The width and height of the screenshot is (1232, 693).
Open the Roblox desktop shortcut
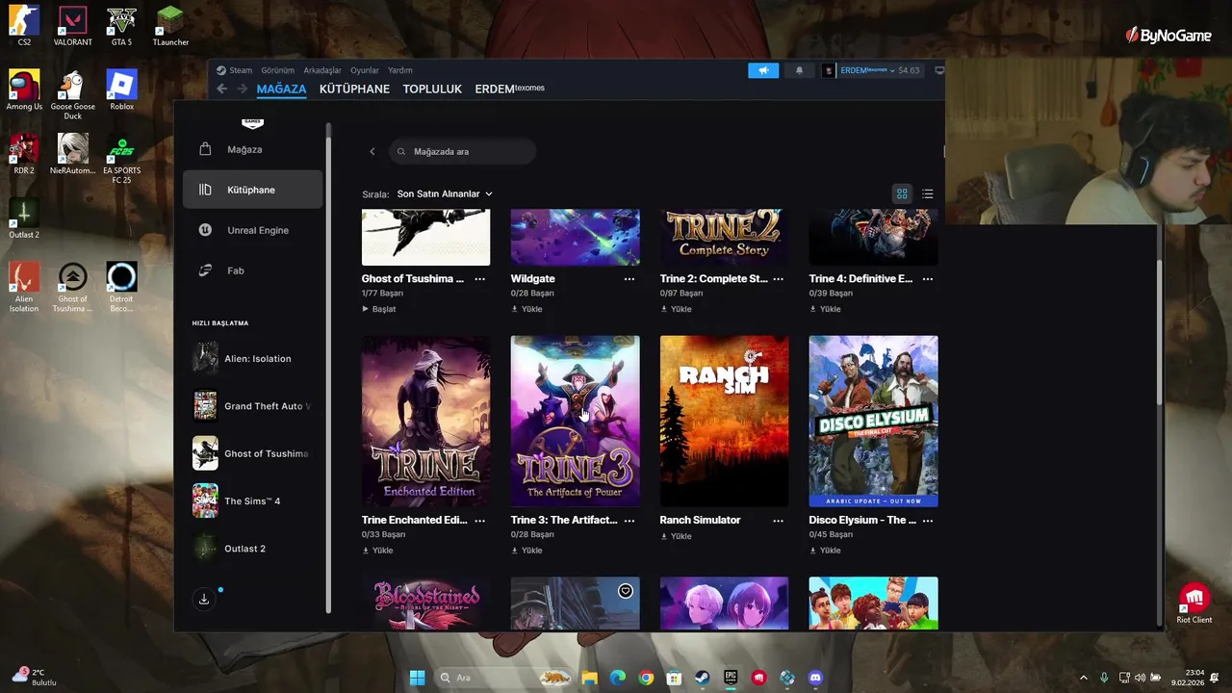(x=121, y=90)
